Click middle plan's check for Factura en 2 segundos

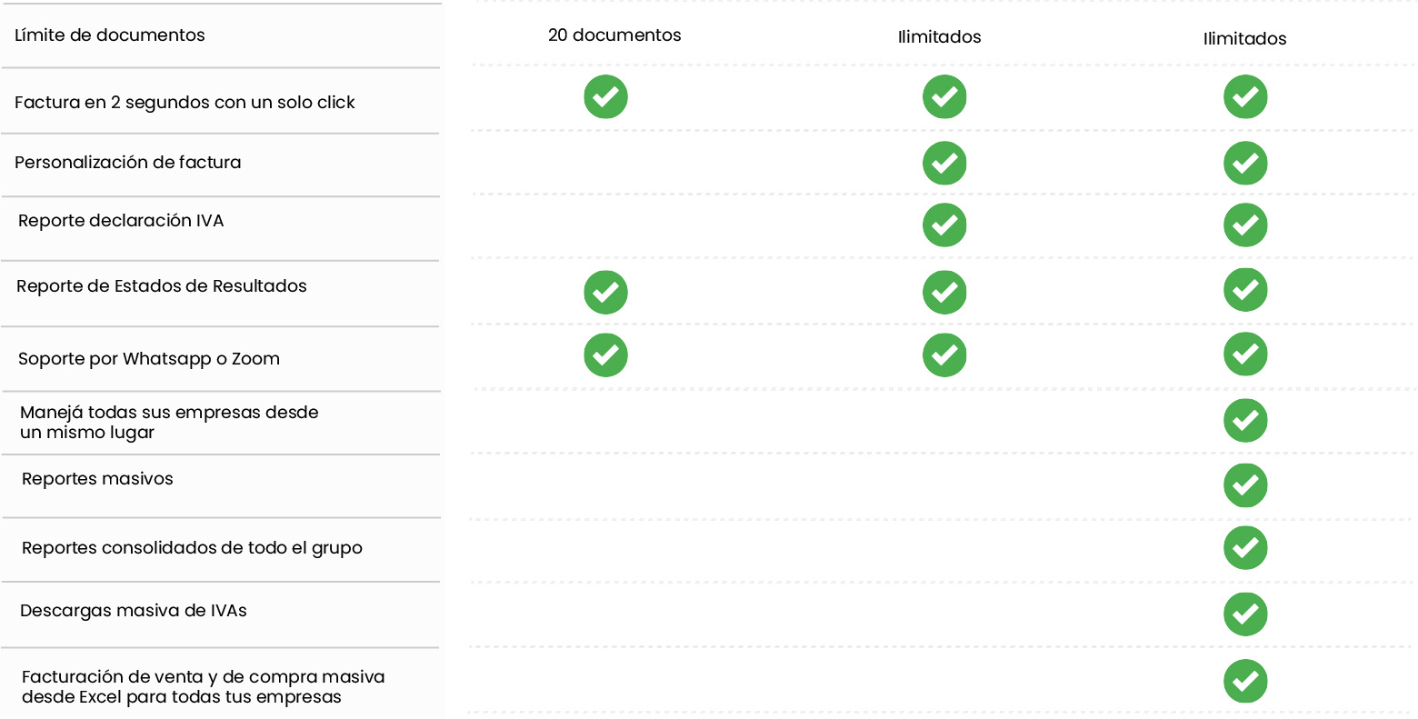[944, 97]
